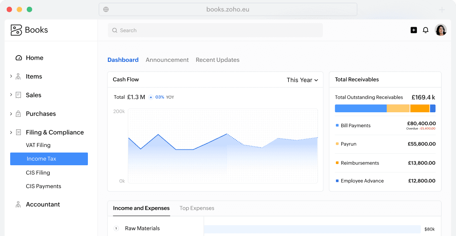Switch to the Announcement tab
456x236 pixels.
(x=167, y=60)
